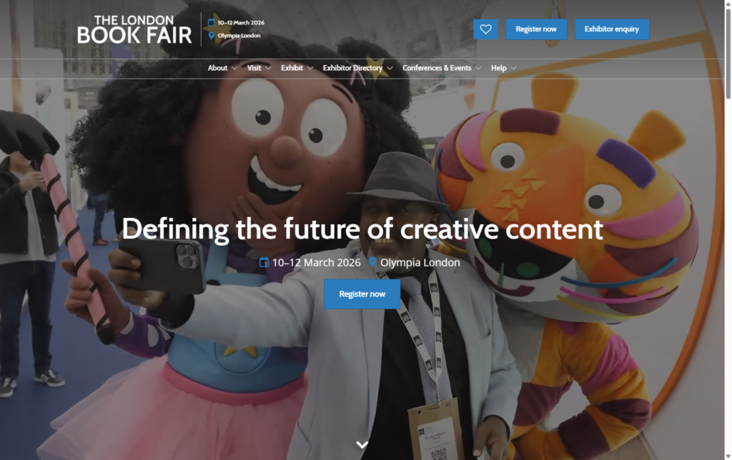Expand the Exhibitor Directory chevron
The width and height of the screenshot is (732, 460).
point(390,68)
